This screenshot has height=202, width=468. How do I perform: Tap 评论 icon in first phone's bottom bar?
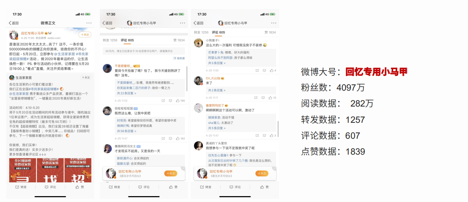(50, 187)
